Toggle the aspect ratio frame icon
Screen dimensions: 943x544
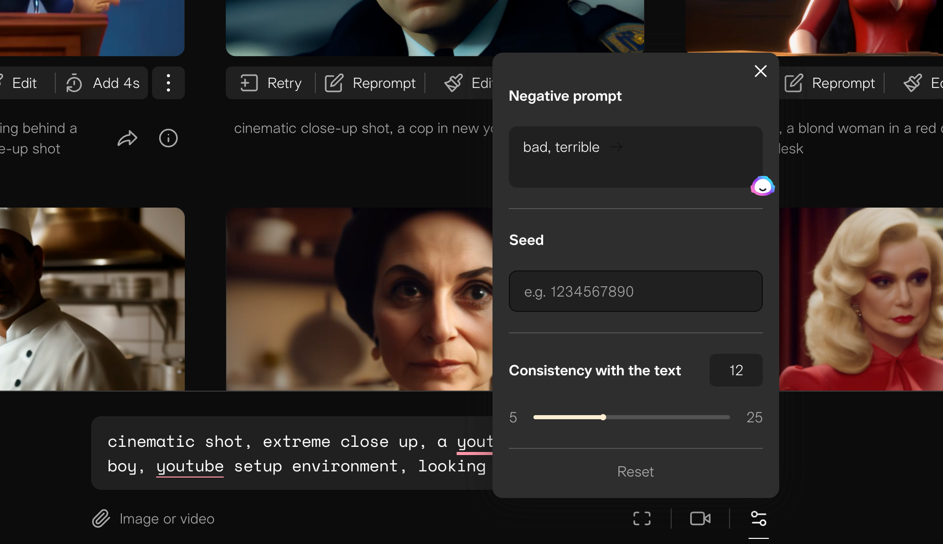[641, 518]
